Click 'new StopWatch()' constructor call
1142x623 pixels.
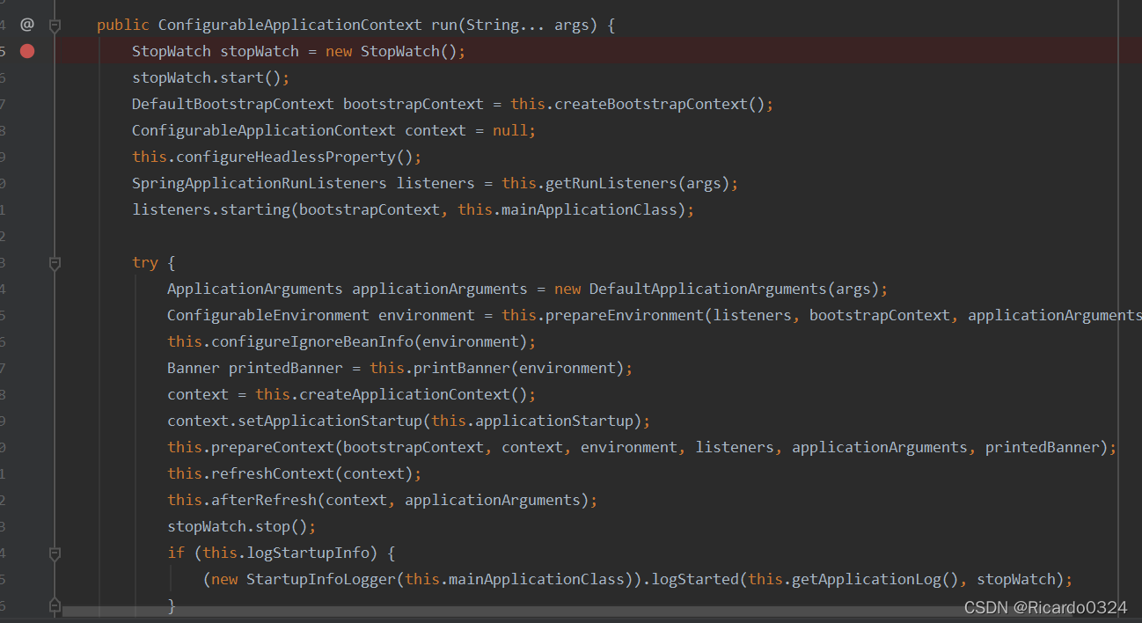coord(391,51)
